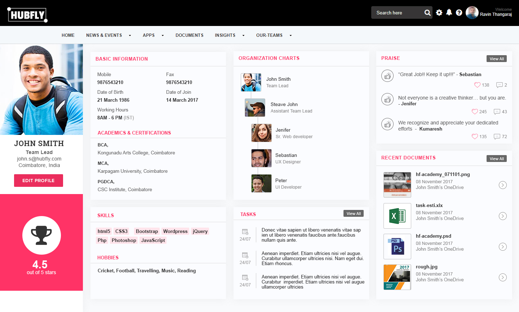Open task-esti.xlx file name
The image size is (519, 312).
click(x=429, y=205)
